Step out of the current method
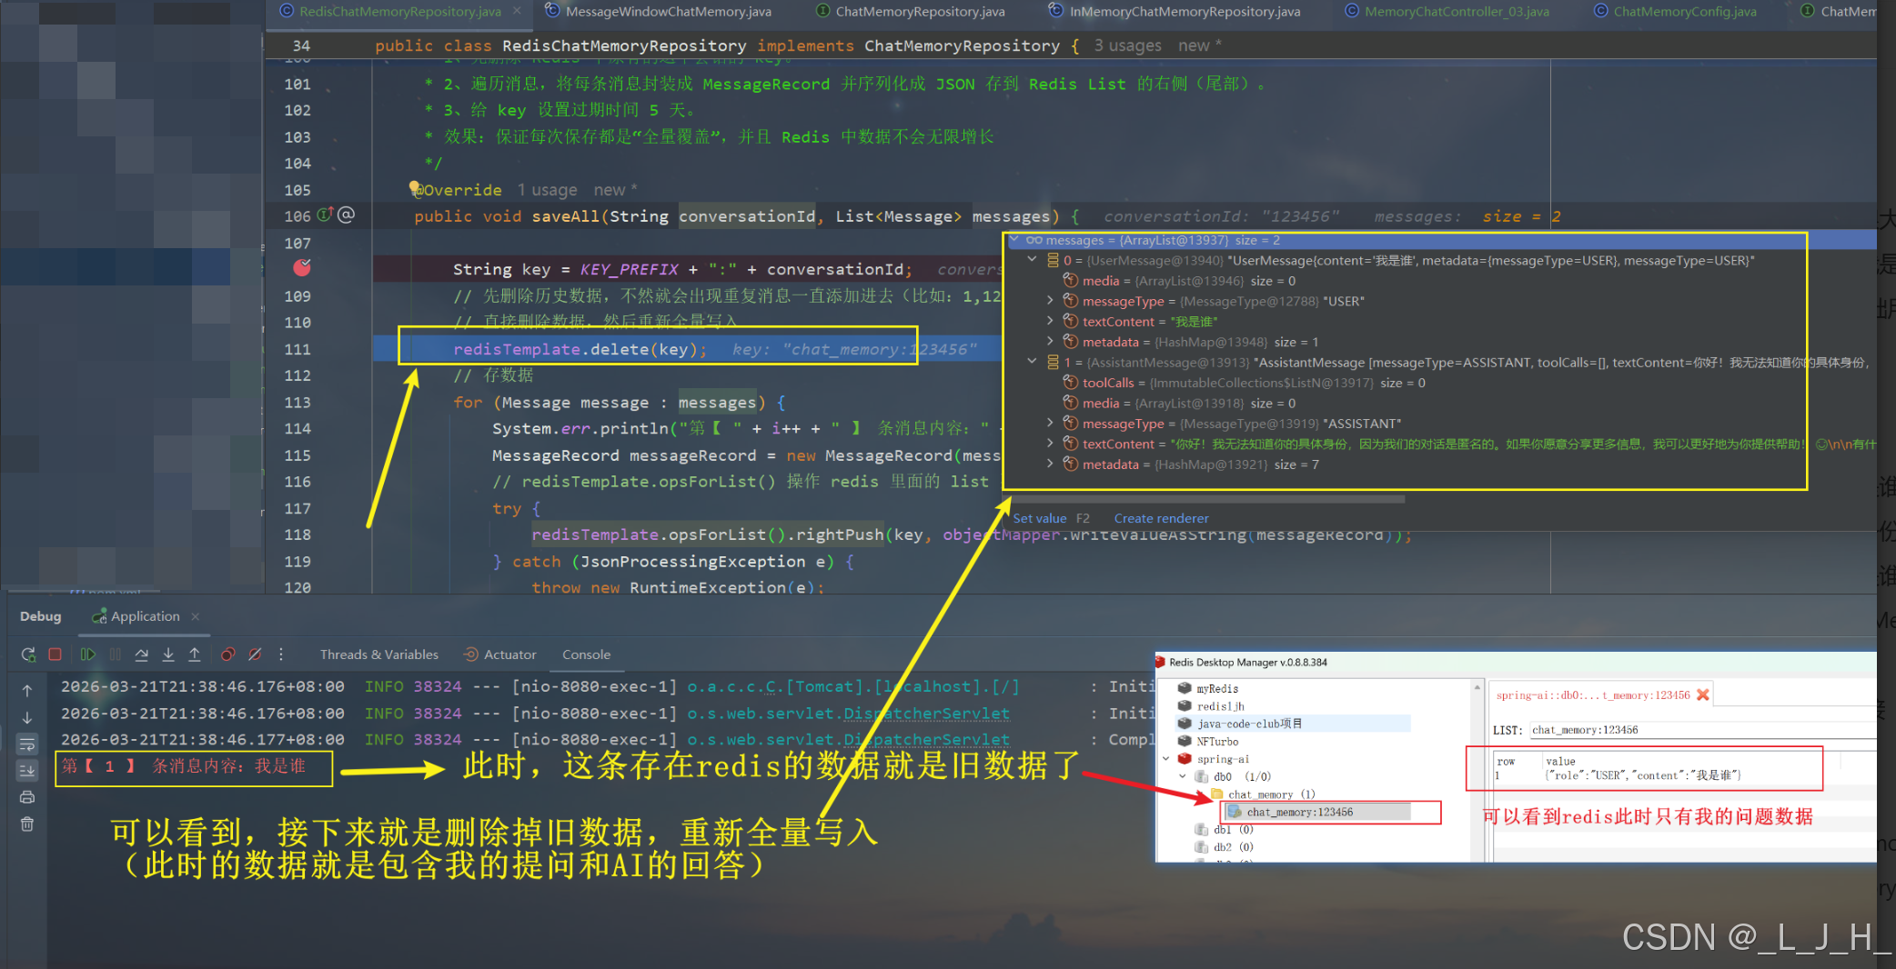 click(195, 654)
